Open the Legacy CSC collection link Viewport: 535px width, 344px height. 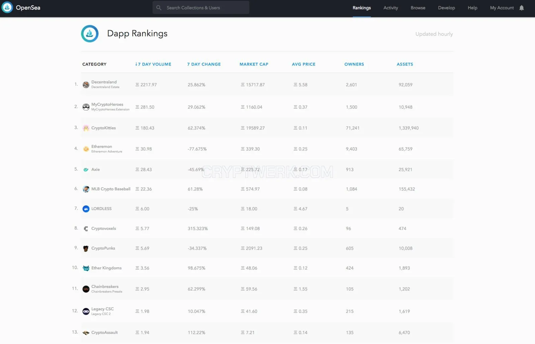tap(103, 309)
